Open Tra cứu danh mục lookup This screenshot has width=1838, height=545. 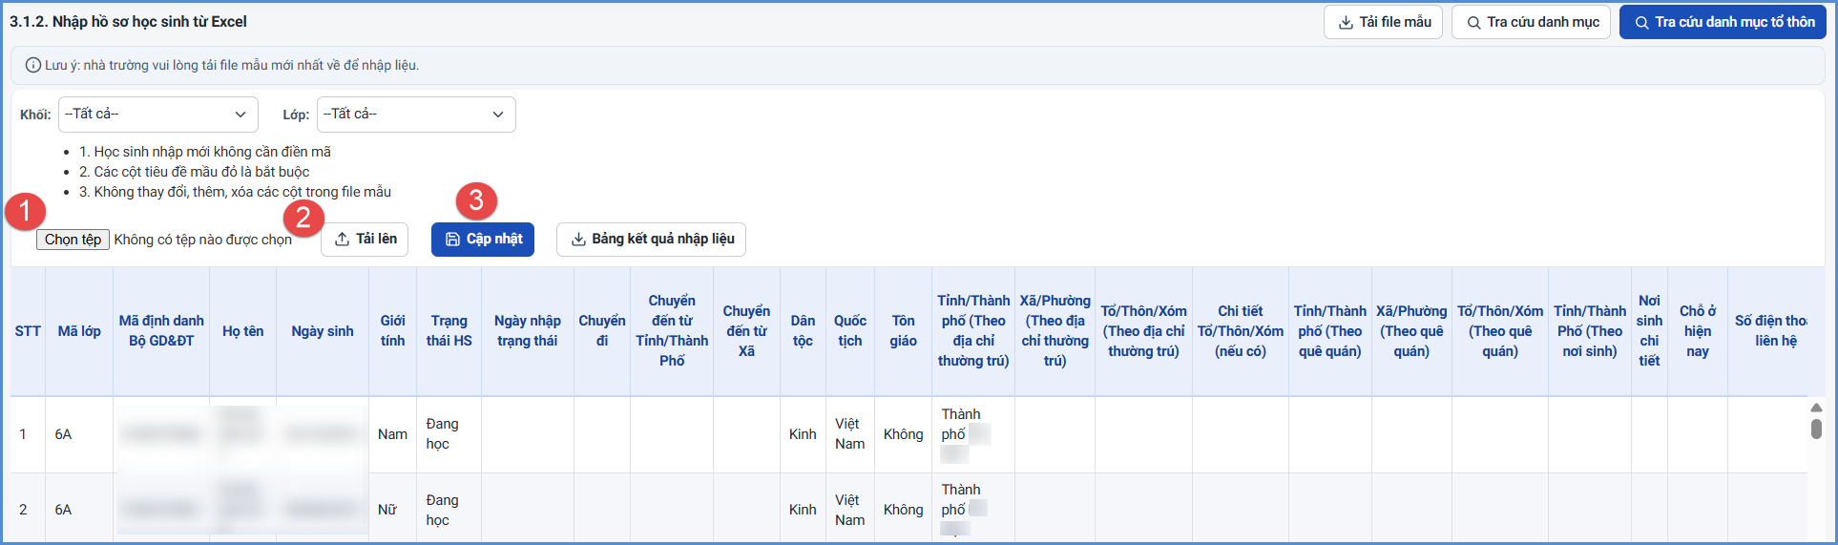(1532, 22)
